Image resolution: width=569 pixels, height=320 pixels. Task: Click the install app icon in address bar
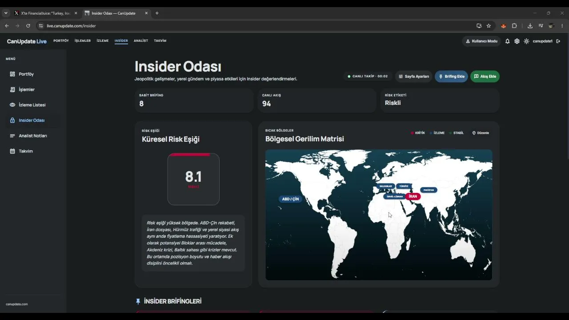click(479, 26)
